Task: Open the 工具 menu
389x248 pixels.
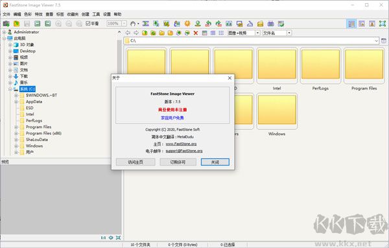Action: point(96,14)
